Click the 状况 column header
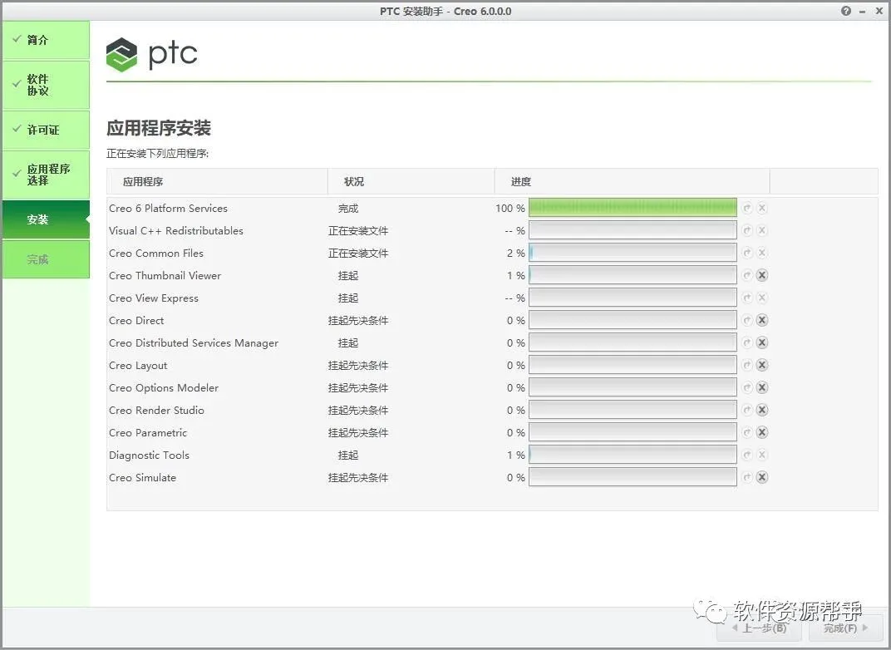The image size is (891, 650). point(411,182)
